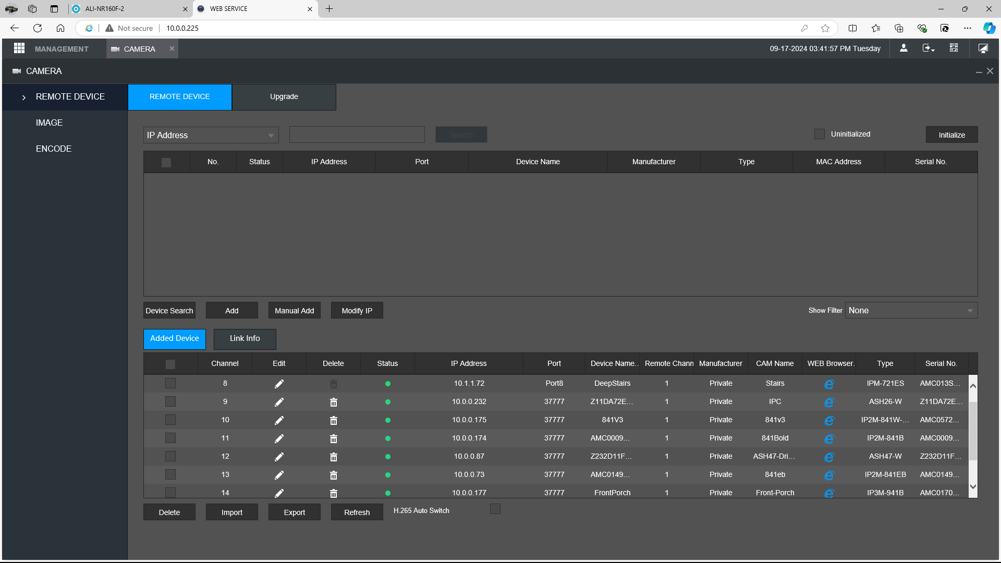1001x563 pixels.
Task: Enable H.265 Auto Switch checkbox
Action: pos(495,509)
